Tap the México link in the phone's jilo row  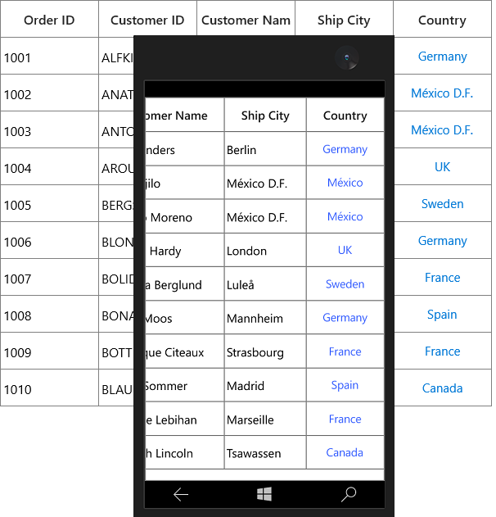coord(345,183)
